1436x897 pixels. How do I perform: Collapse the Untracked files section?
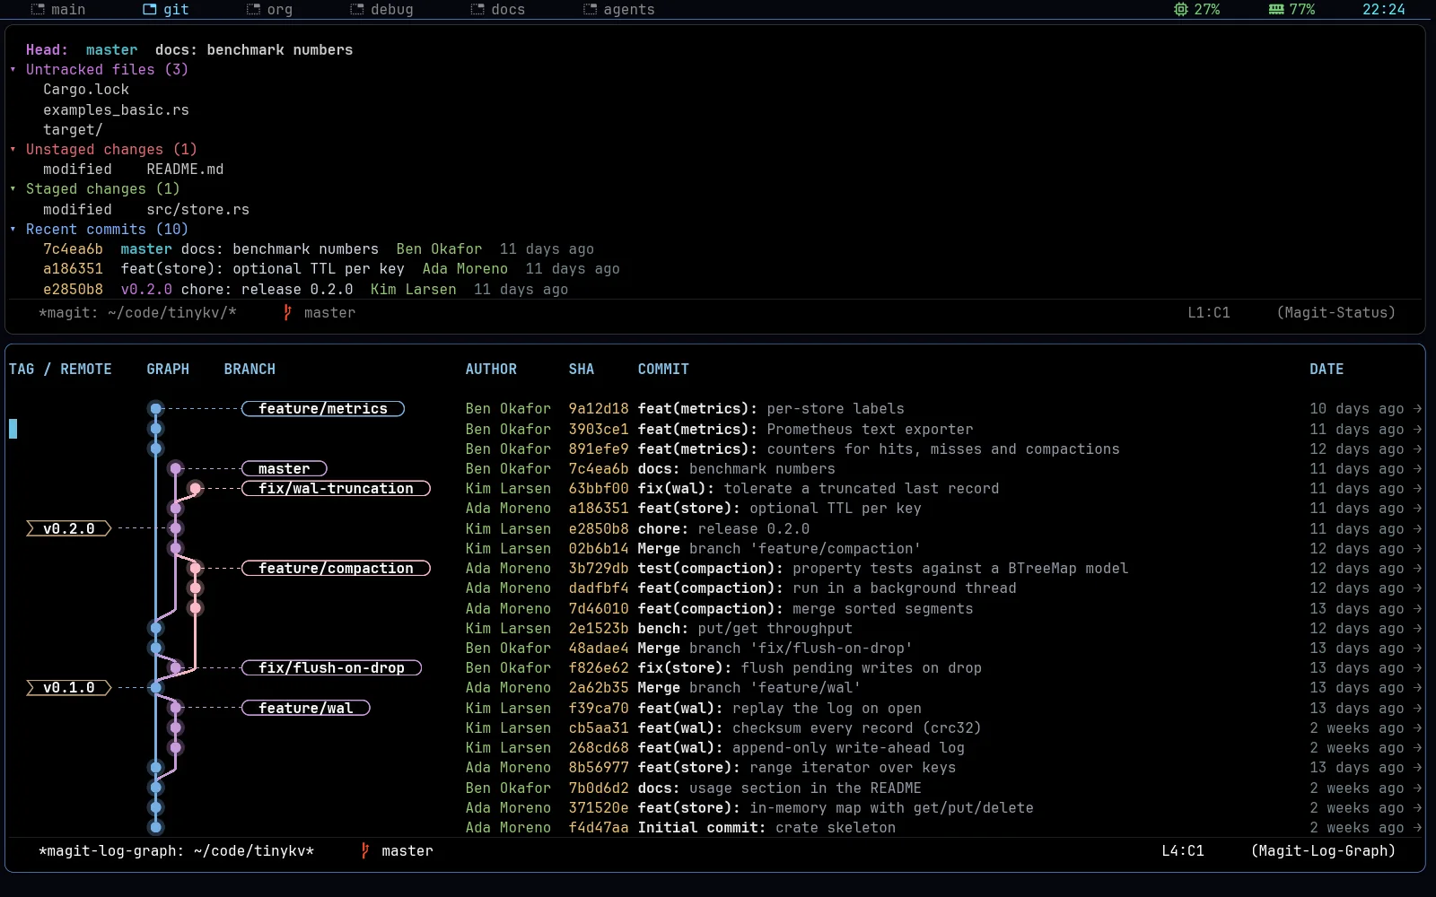(13, 69)
